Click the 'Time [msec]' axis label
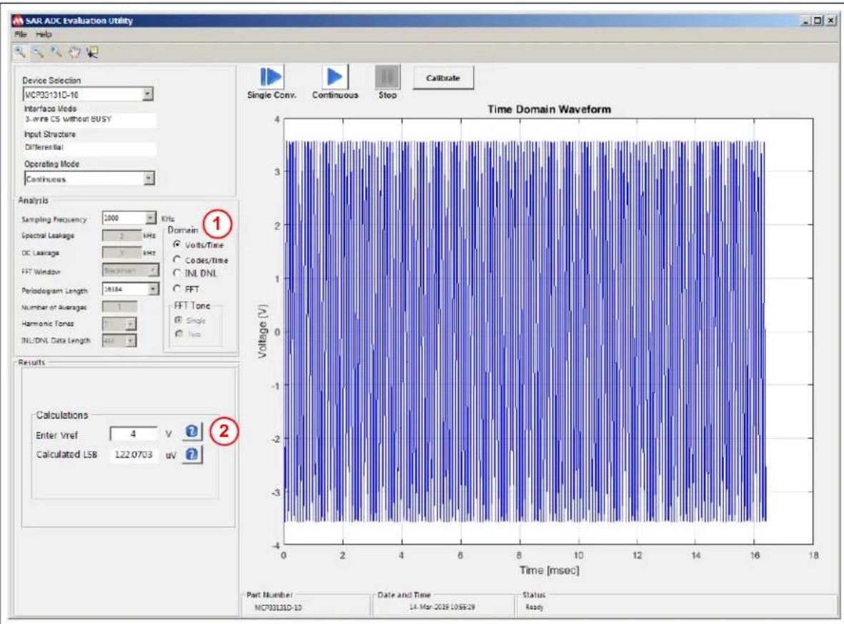This screenshot has width=844, height=624. (549, 570)
